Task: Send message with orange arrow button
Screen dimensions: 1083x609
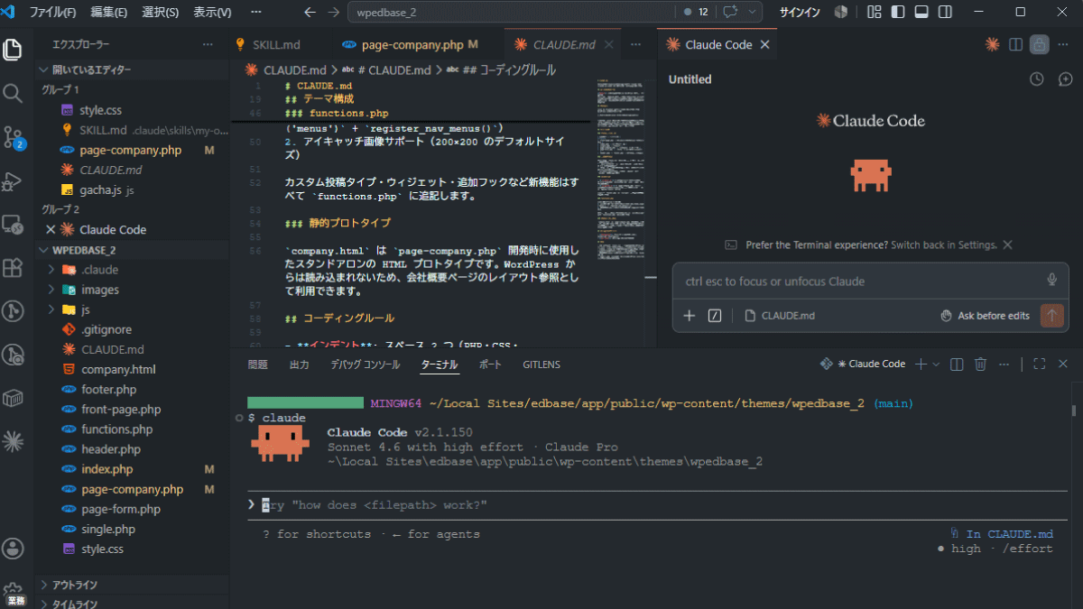Action: (1051, 316)
